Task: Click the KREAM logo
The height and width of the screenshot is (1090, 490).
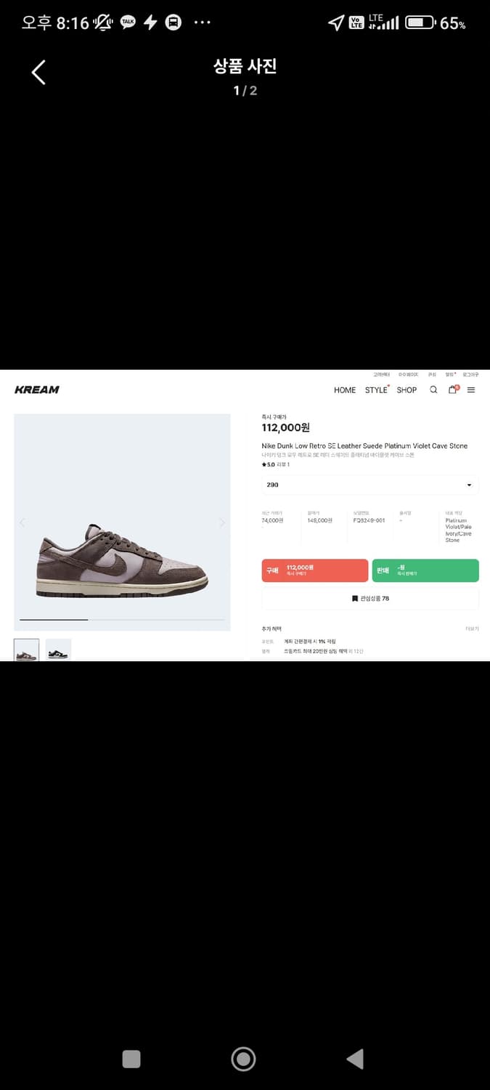Action: (37, 389)
